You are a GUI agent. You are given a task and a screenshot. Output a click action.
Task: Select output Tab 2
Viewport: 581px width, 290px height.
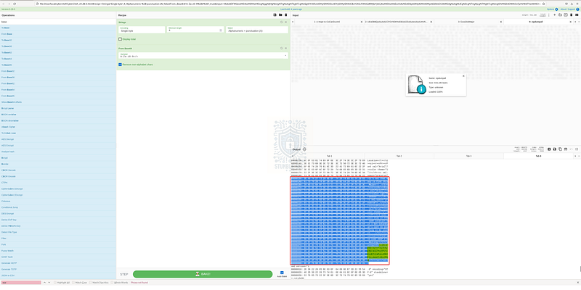coord(399,156)
